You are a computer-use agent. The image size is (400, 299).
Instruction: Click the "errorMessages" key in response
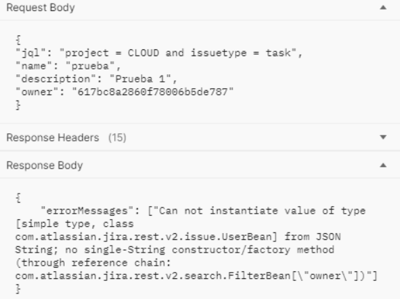coord(87,211)
